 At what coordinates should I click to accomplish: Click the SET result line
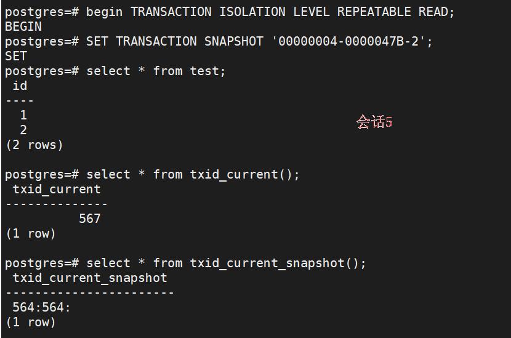16,56
